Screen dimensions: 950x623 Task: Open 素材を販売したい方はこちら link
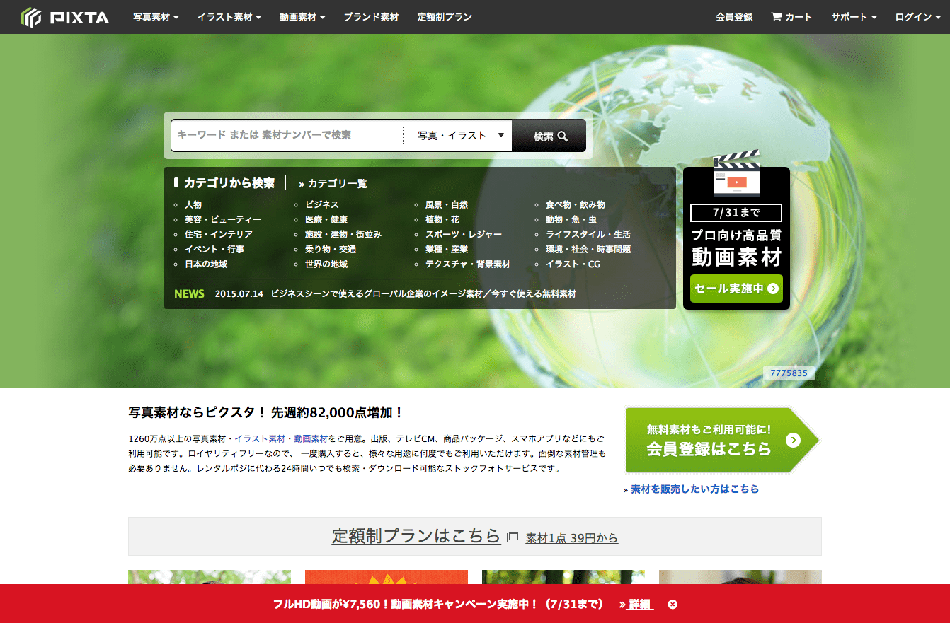point(694,489)
